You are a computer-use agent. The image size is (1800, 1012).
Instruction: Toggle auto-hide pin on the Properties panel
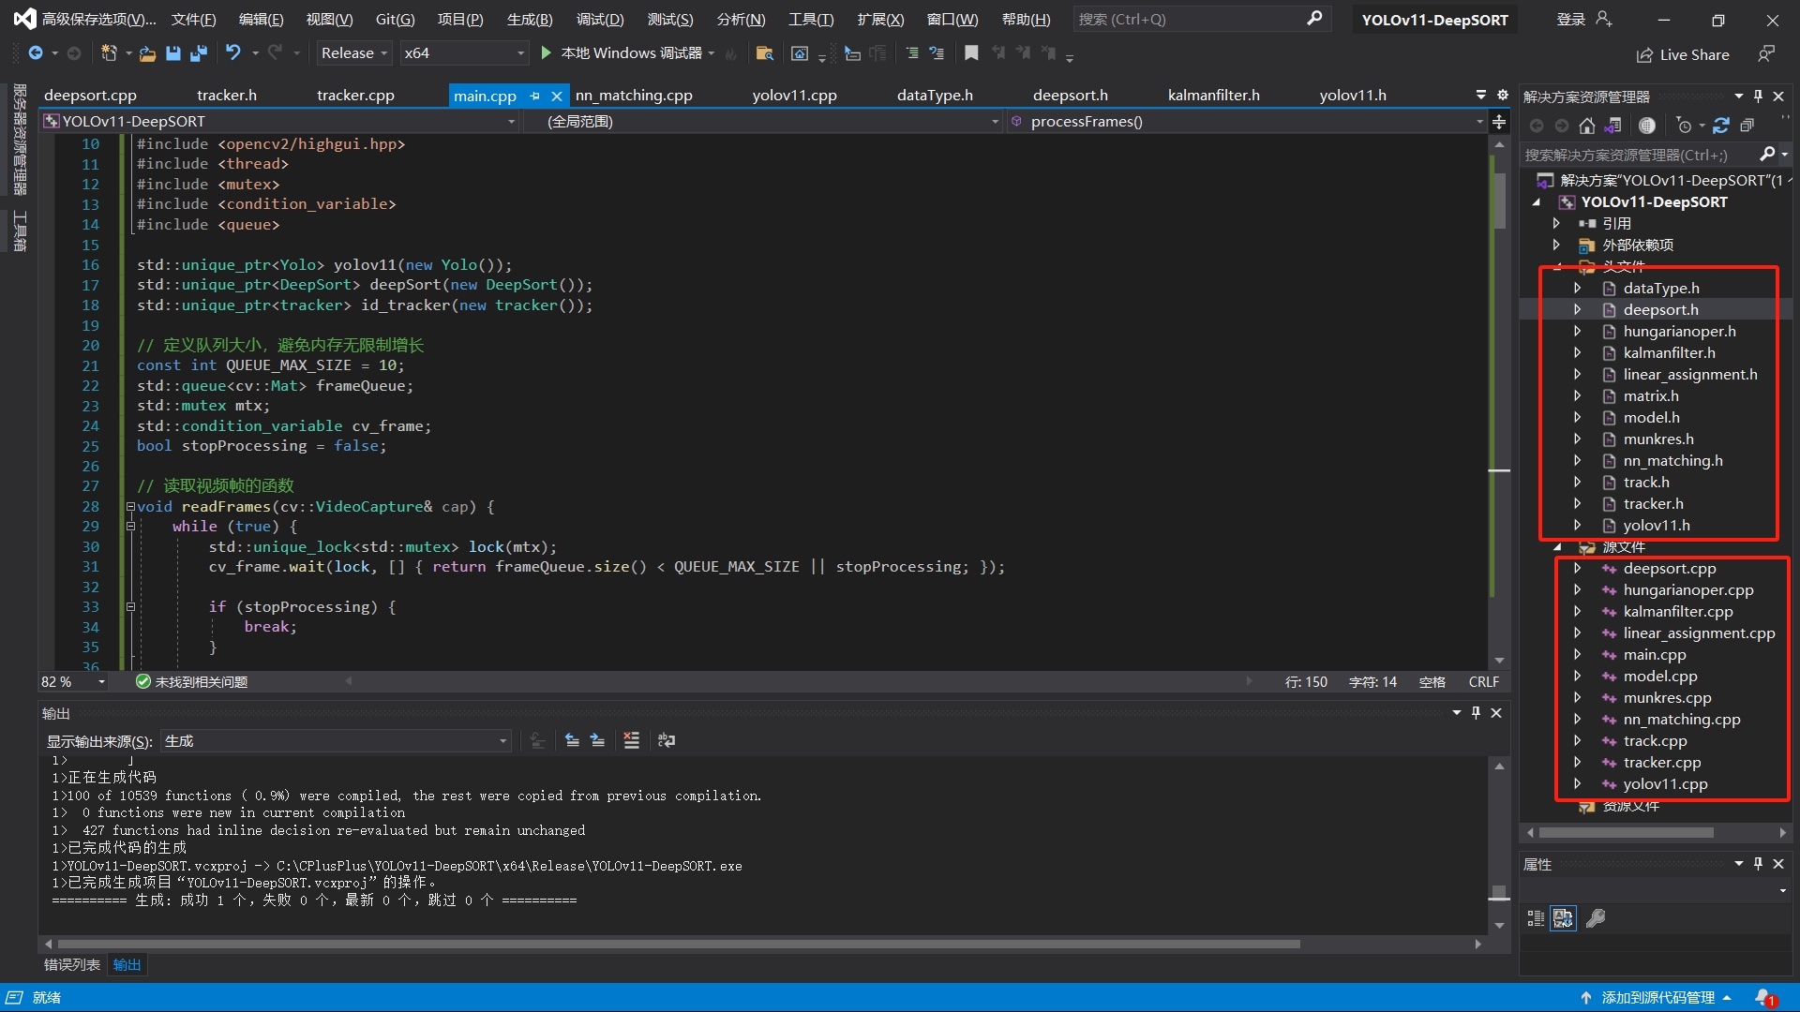pos(1758,864)
